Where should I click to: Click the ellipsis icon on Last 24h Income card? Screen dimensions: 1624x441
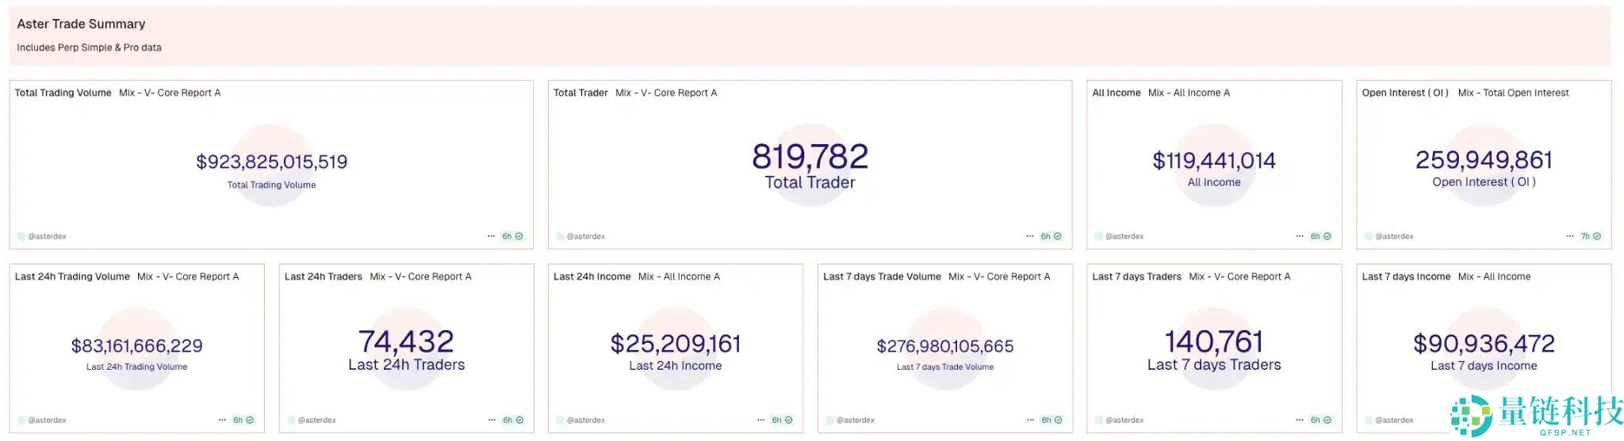[x=760, y=420]
